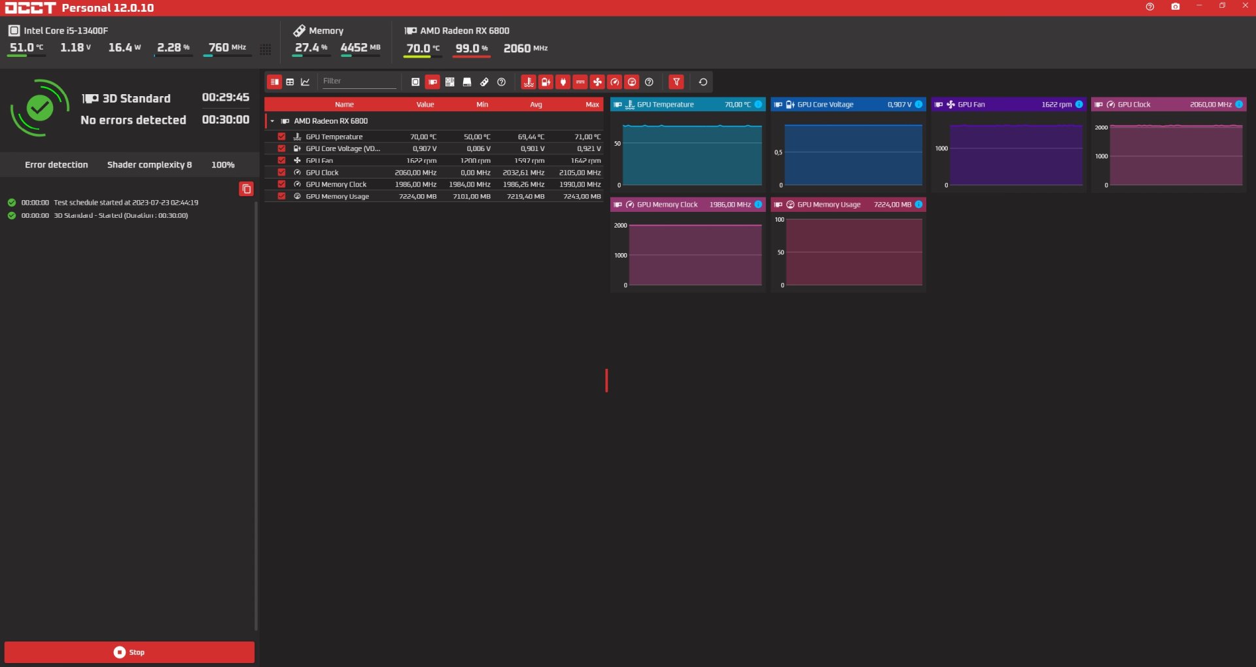Open the screenshot camera icon in the title bar

1176,7
